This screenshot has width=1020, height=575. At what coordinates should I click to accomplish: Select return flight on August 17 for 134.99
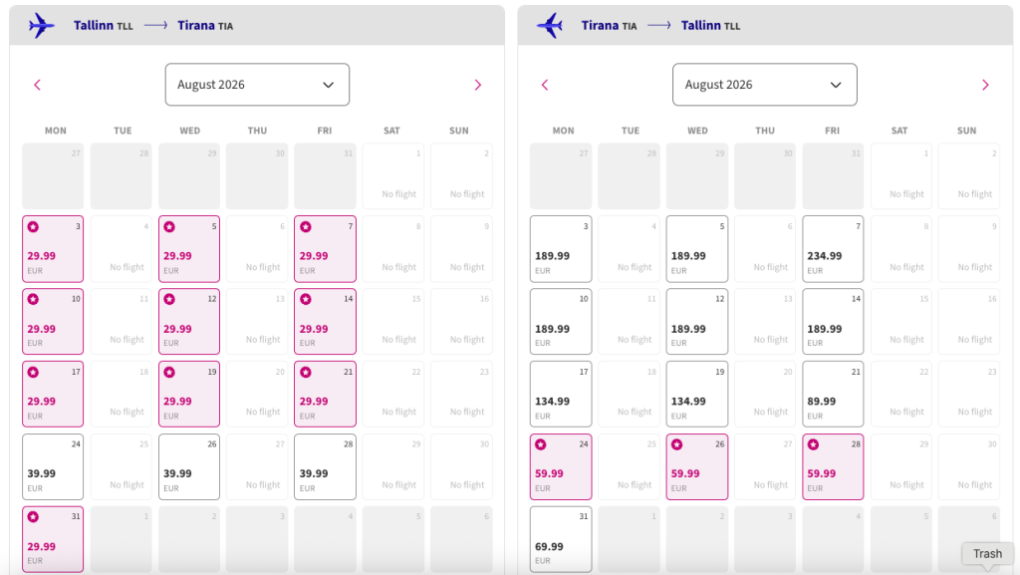pyautogui.click(x=561, y=393)
